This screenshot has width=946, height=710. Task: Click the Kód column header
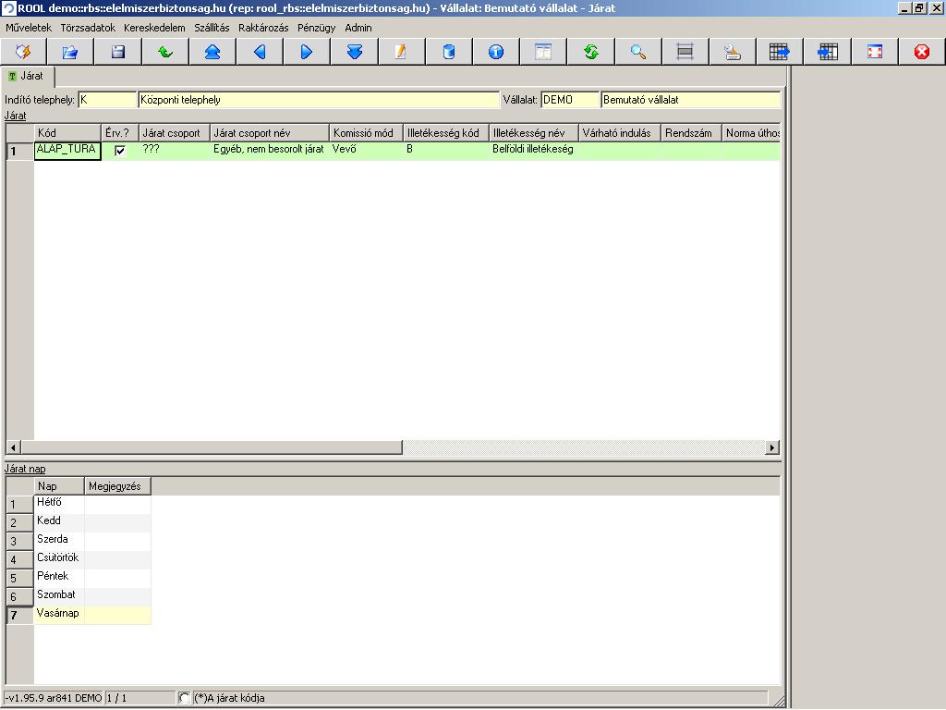click(x=67, y=133)
